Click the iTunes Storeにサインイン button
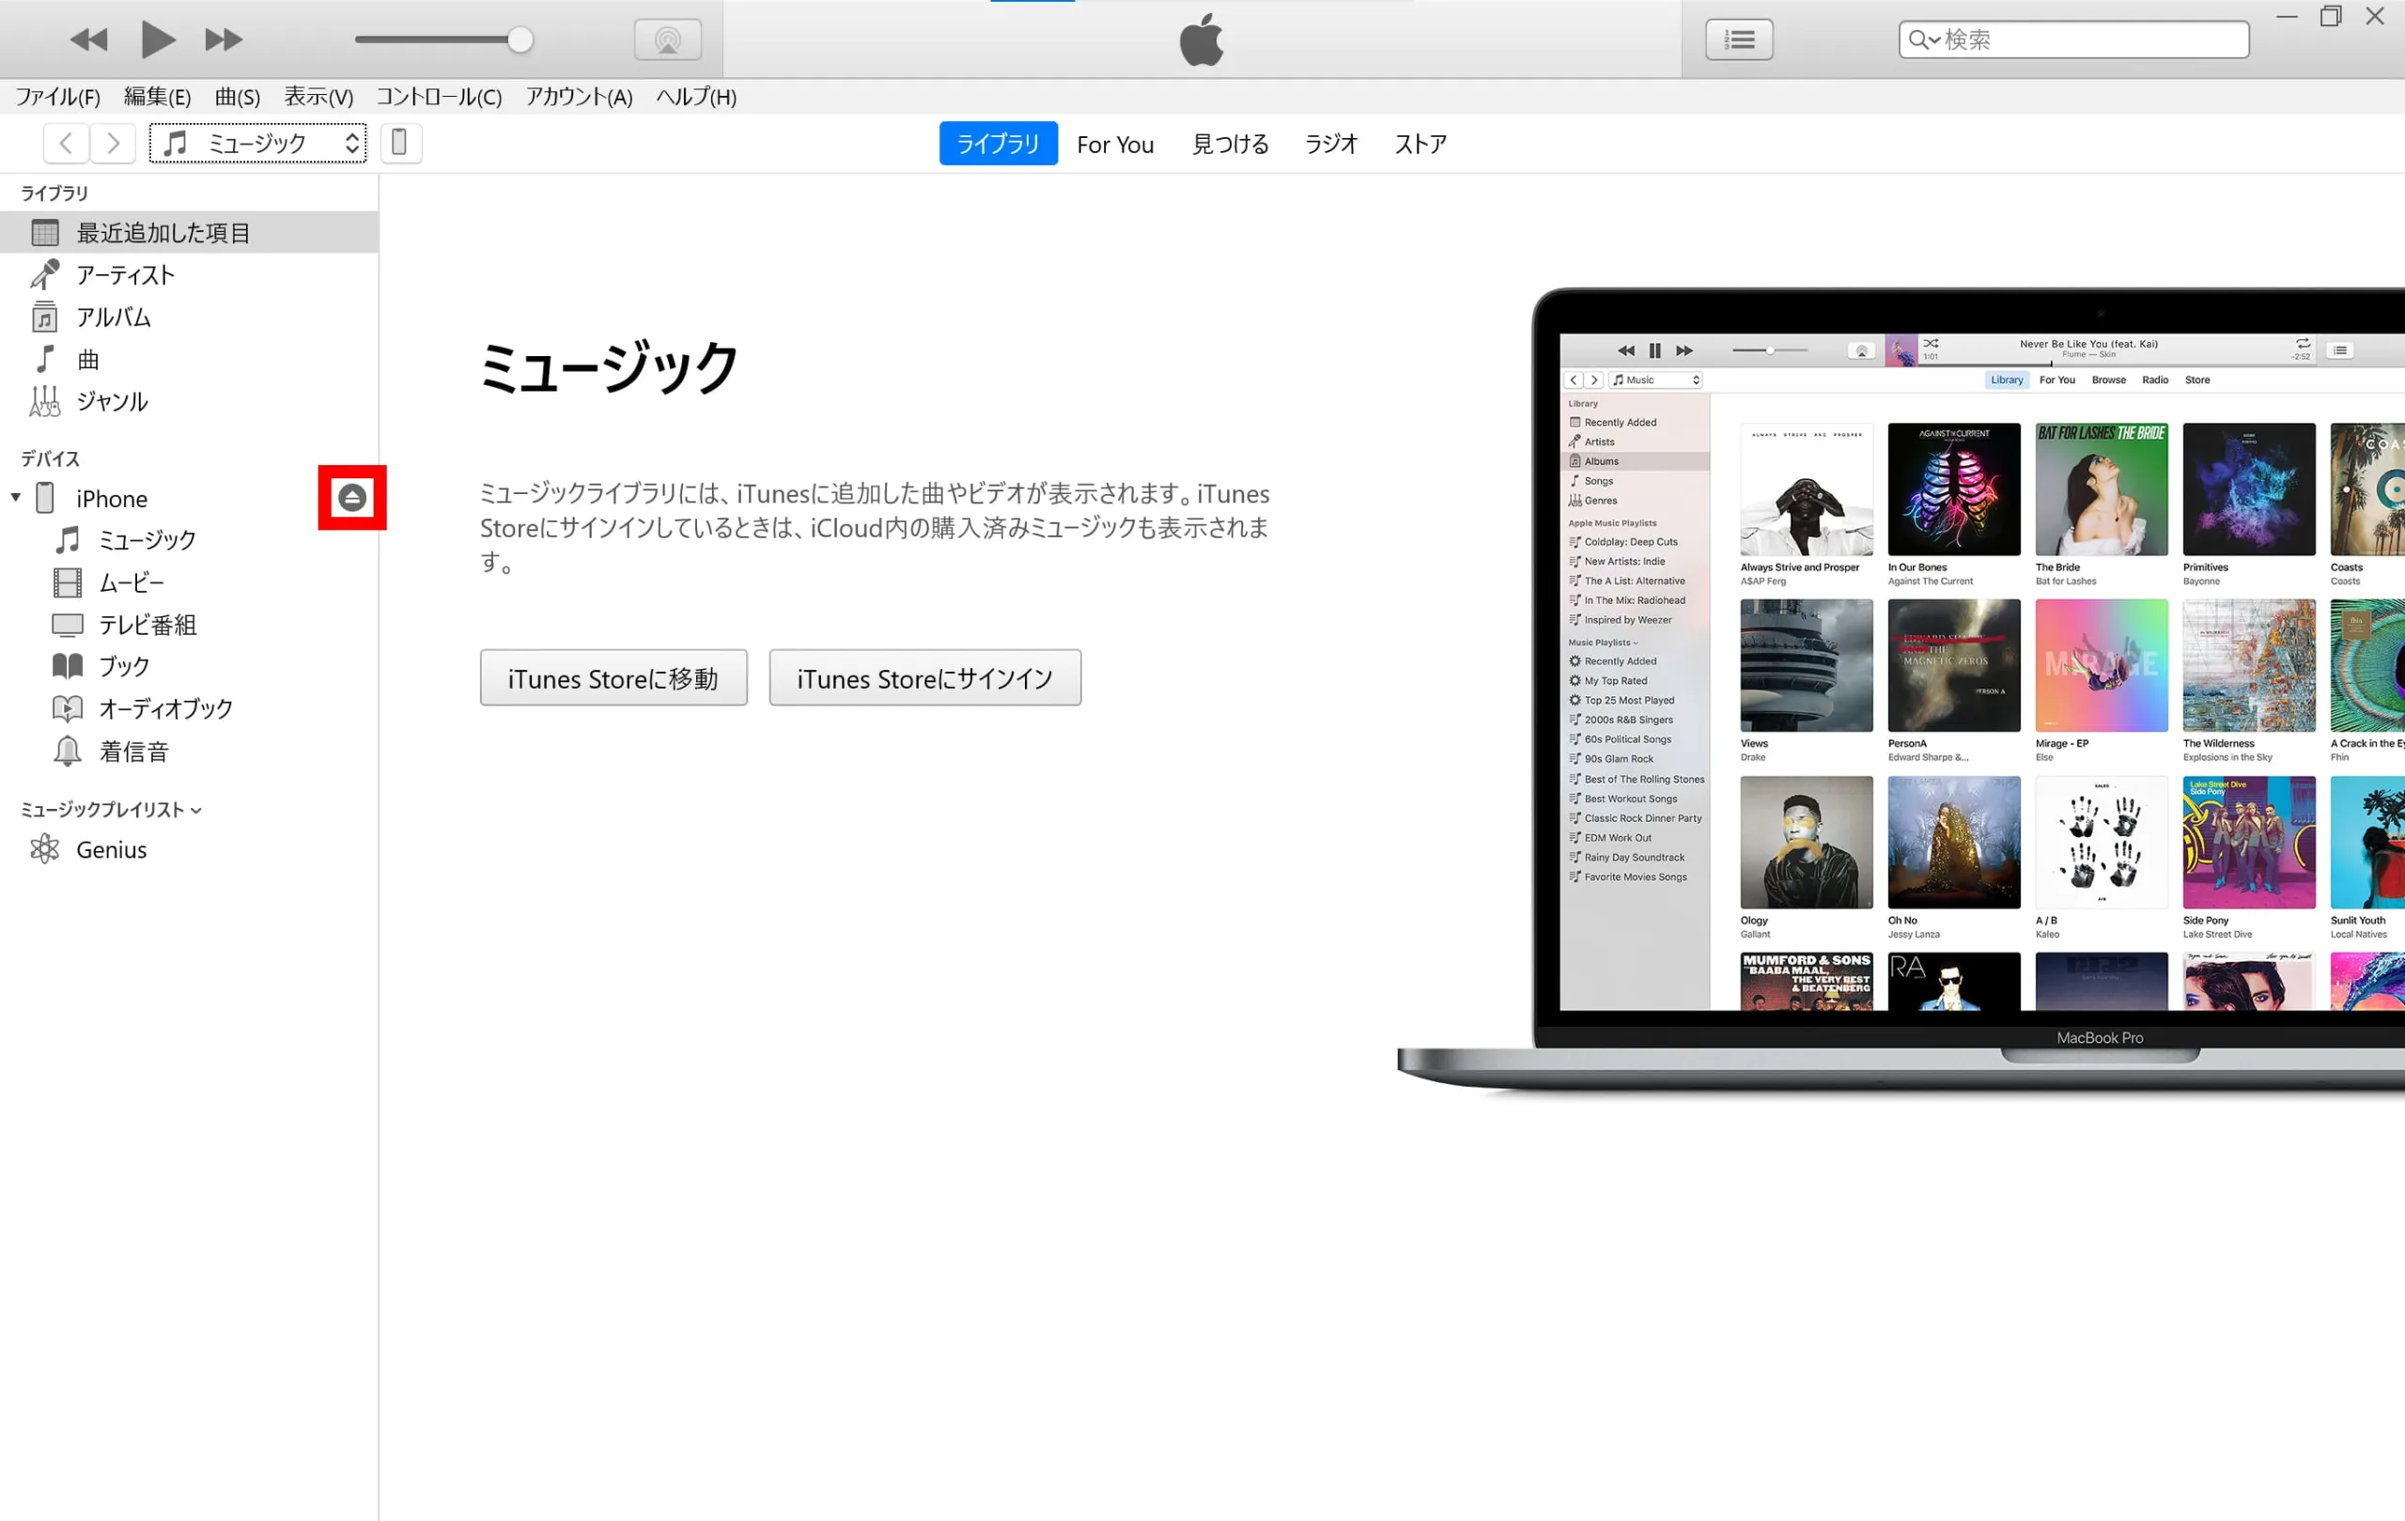This screenshot has height=1521, width=2405. pos(924,678)
